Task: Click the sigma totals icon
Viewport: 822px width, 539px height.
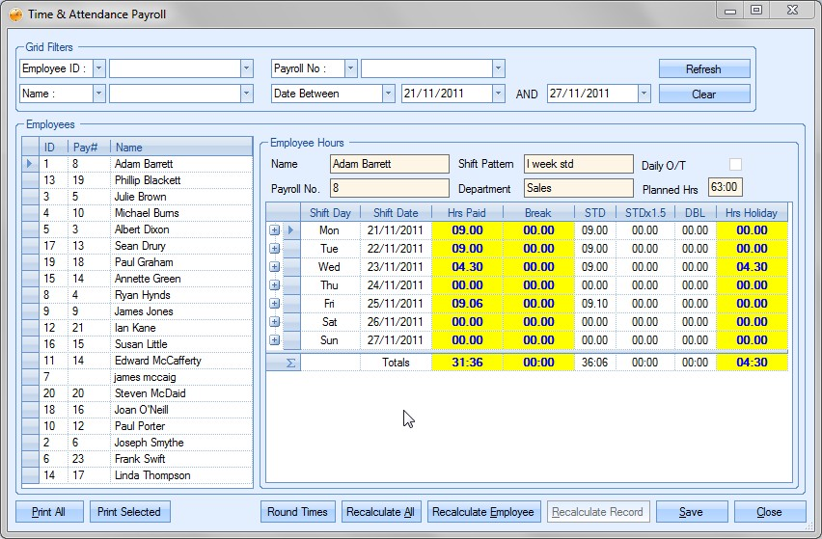Action: (x=291, y=363)
